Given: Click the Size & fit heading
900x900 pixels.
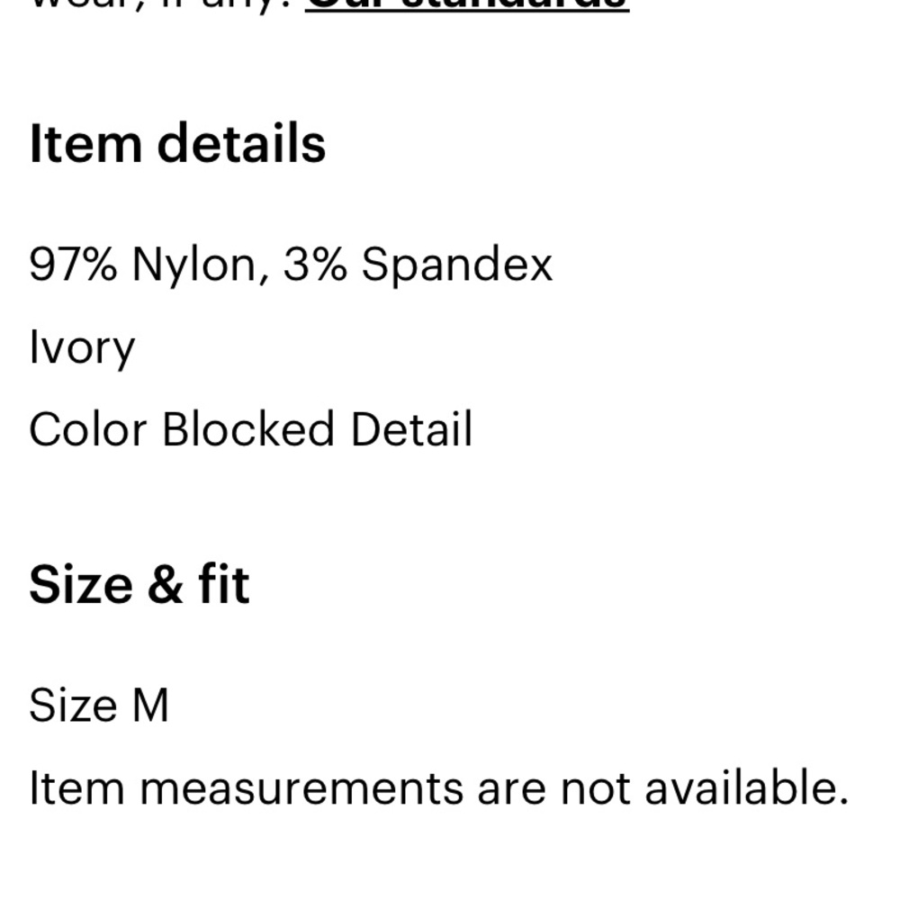Looking at the screenshot, I should (x=139, y=584).
